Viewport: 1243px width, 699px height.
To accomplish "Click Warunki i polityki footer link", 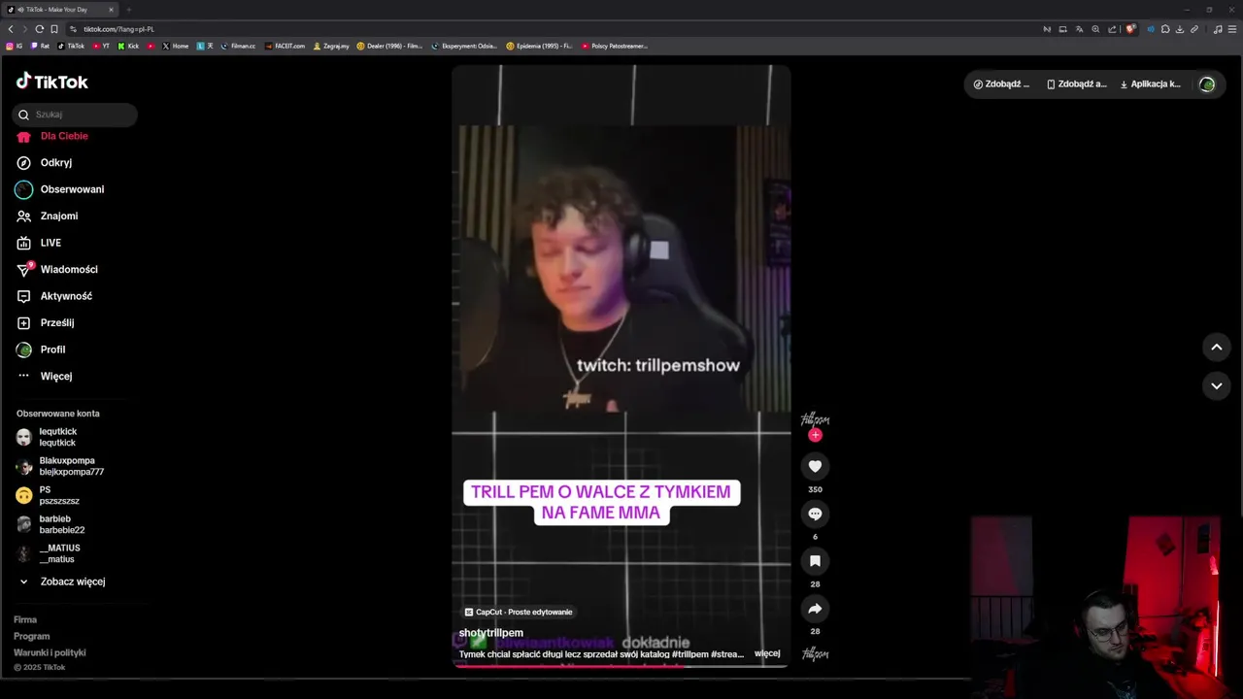I will [50, 652].
